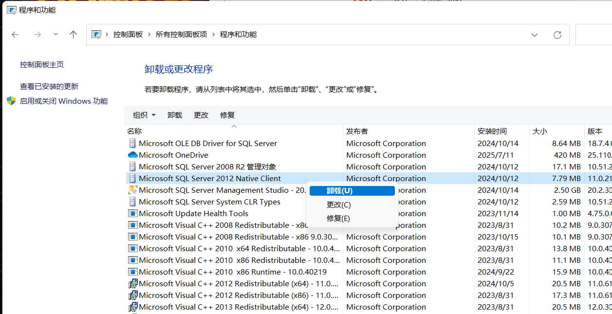Click the Microsoft OLE DB Driver icon
Screen dimensions: 612x314
[x=132, y=143]
